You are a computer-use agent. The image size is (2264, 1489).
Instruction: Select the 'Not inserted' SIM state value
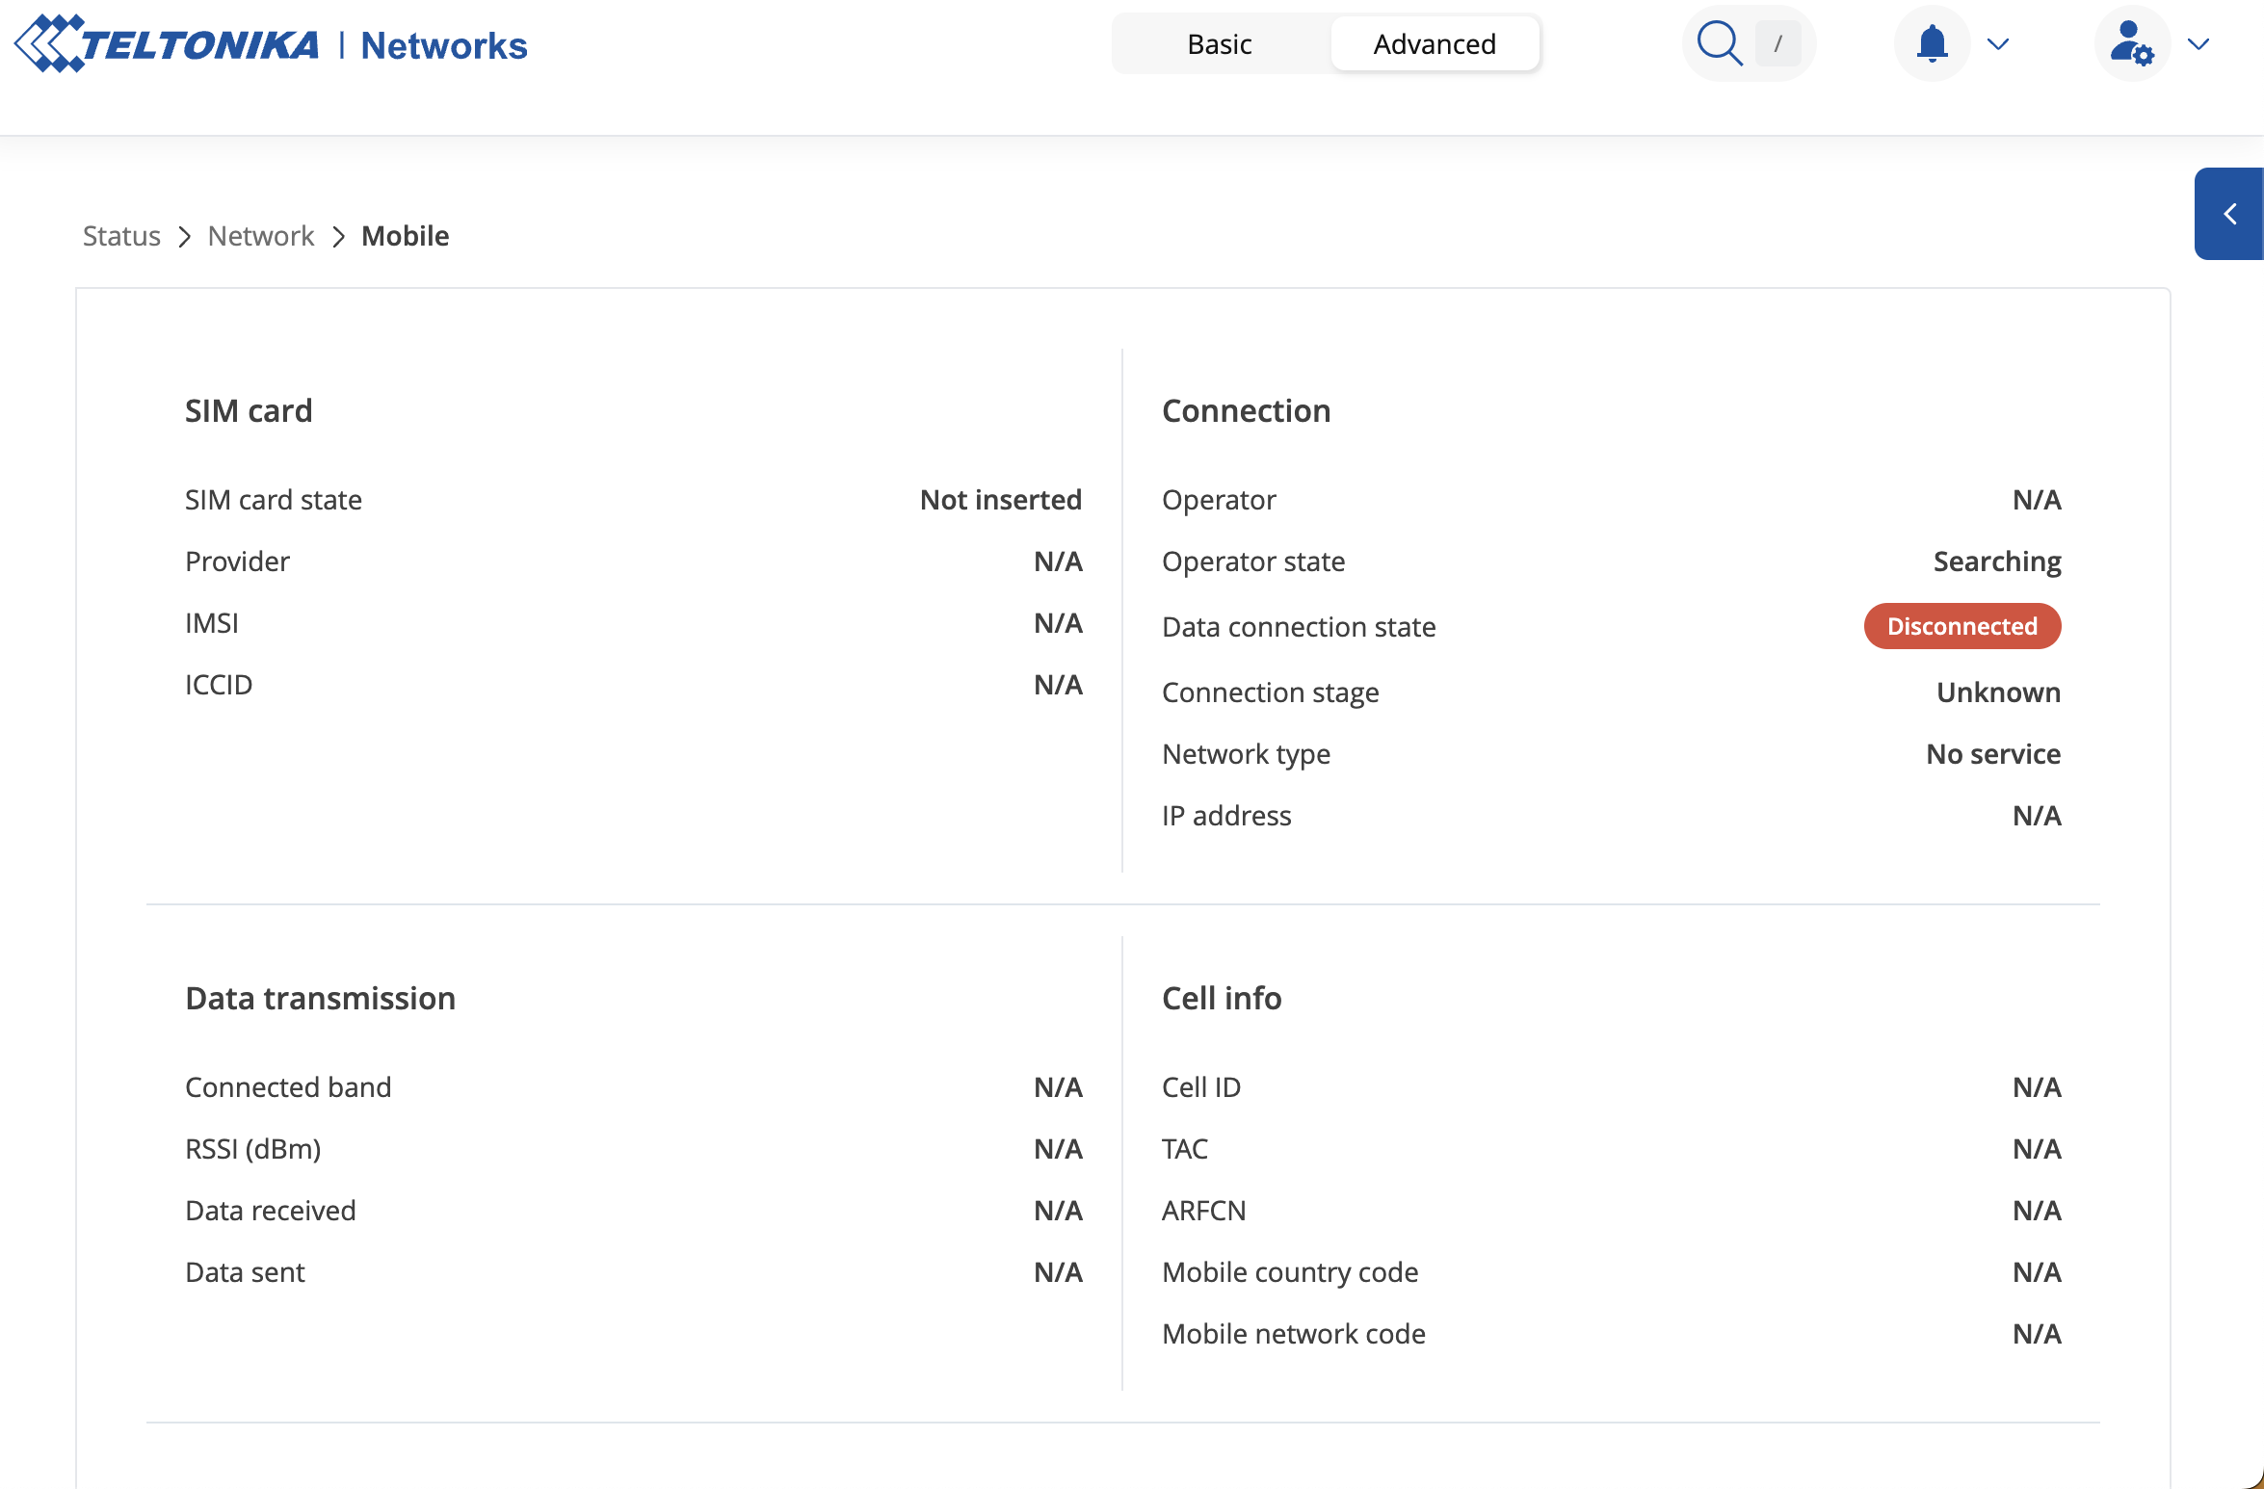tap(1001, 500)
